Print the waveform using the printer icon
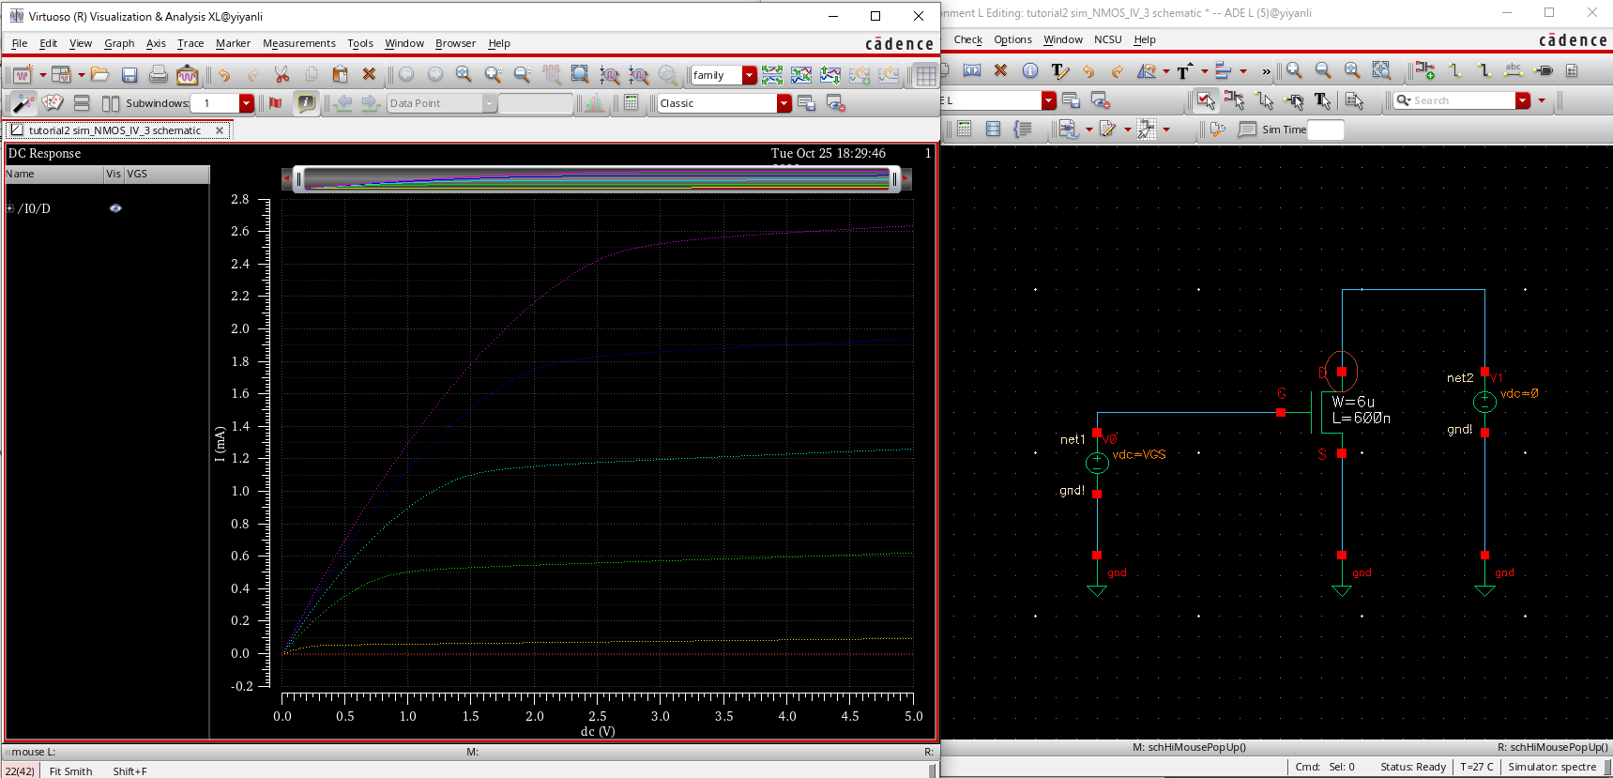The image size is (1613, 778). point(159,74)
